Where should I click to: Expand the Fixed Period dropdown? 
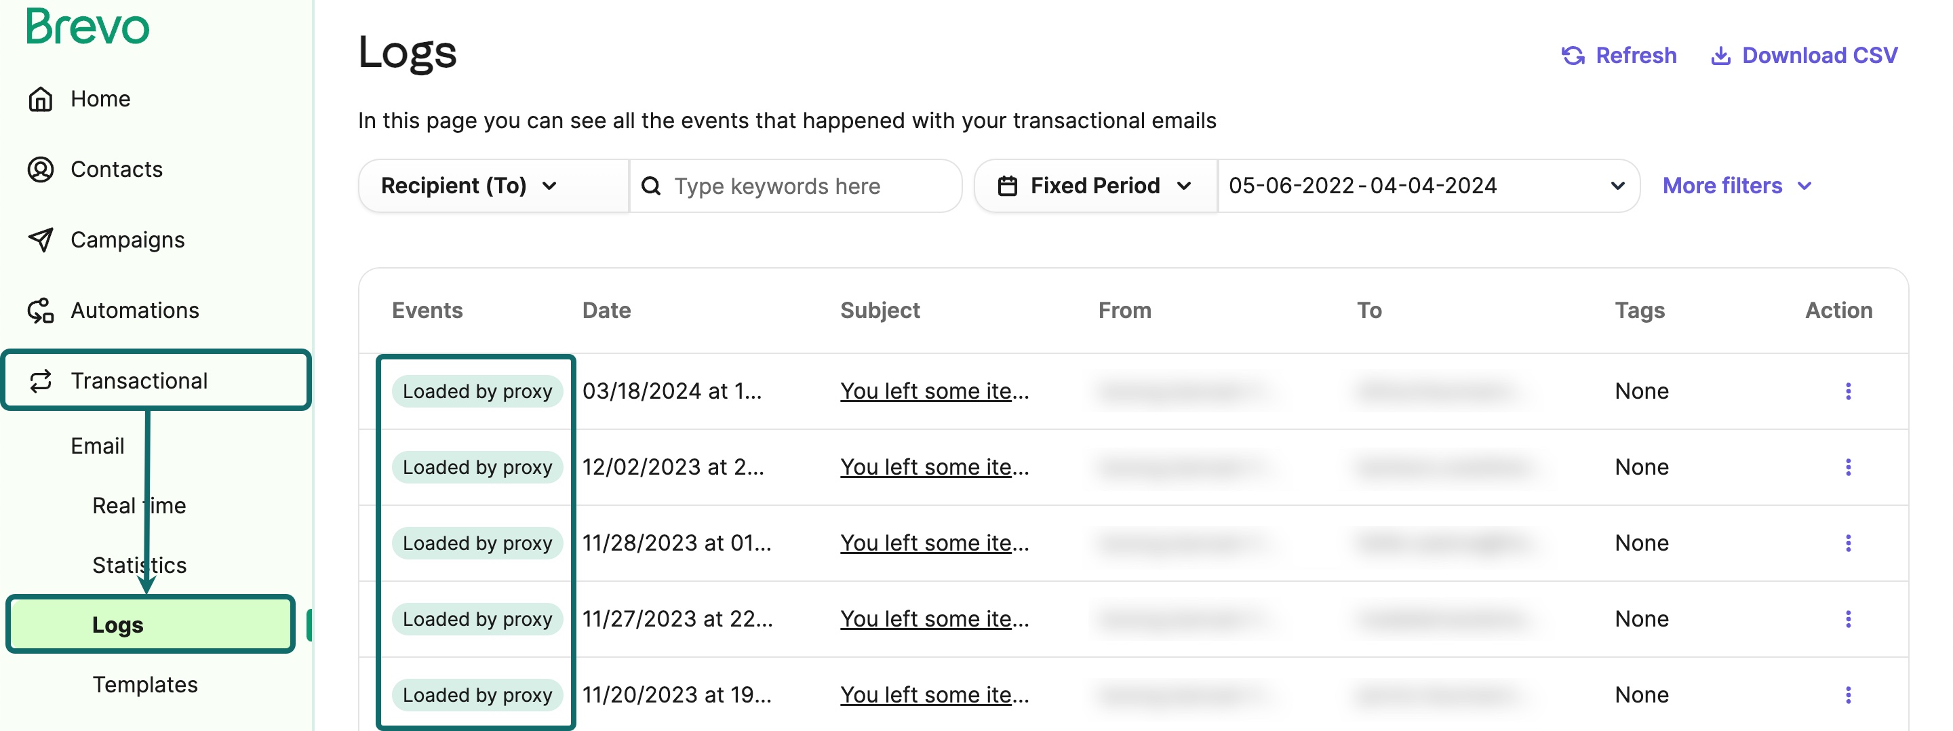pyautogui.click(x=1094, y=186)
